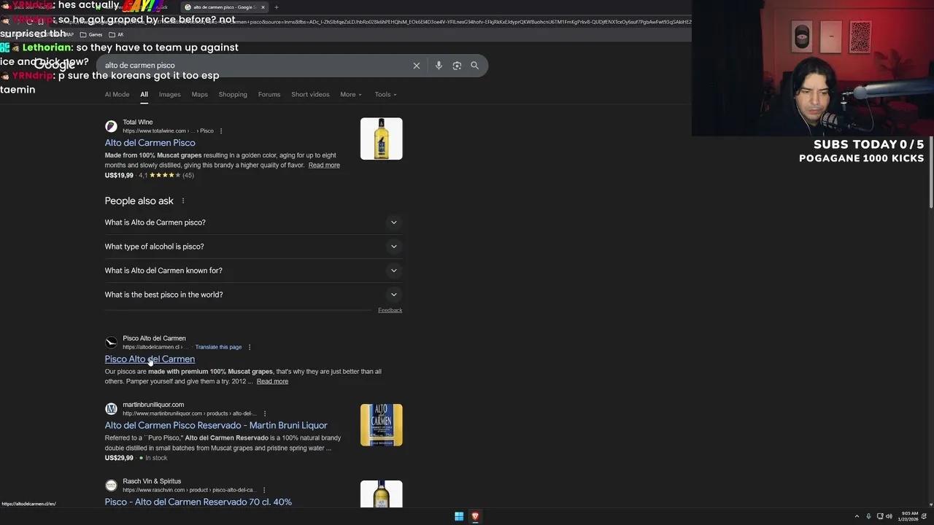Click the "People also ask" heading
This screenshot has width=934, height=525.
[x=139, y=201]
